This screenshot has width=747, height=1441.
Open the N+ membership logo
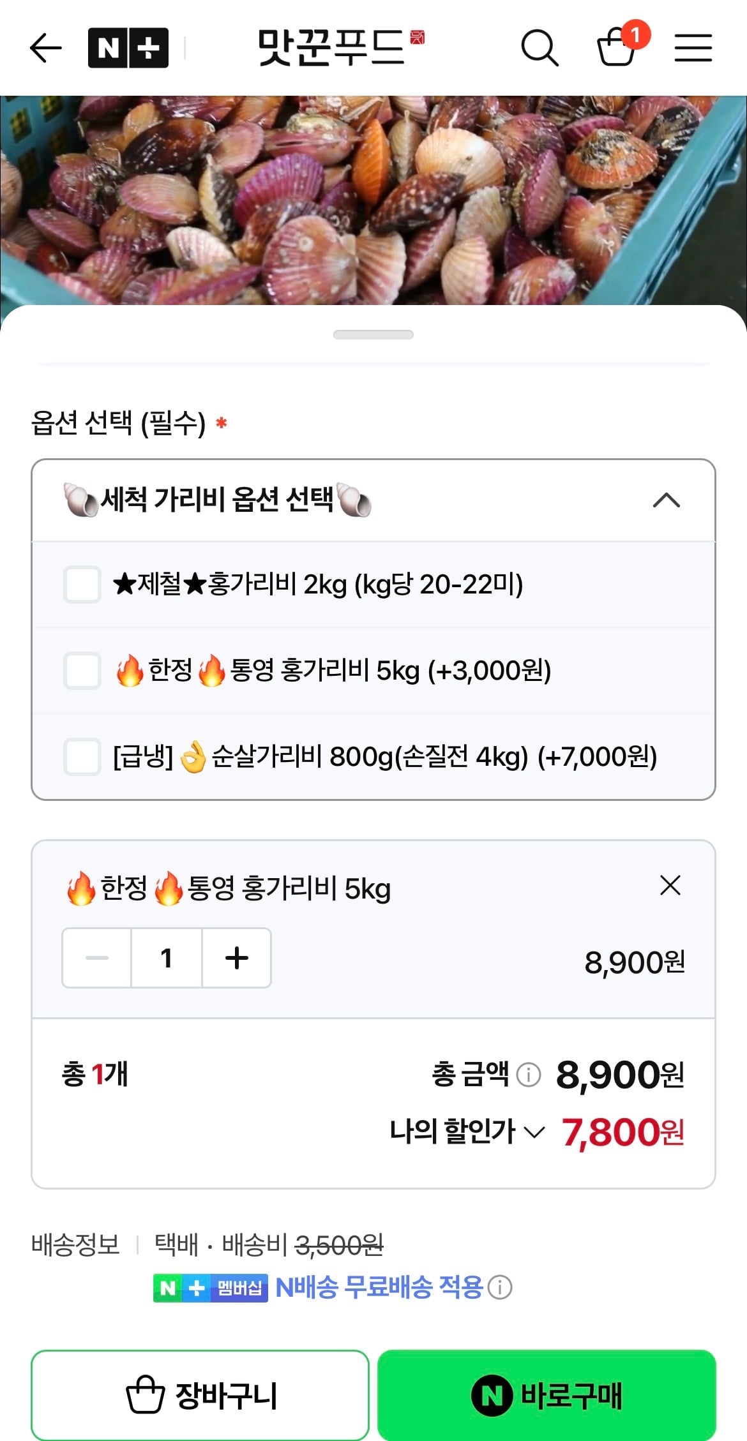pos(128,48)
